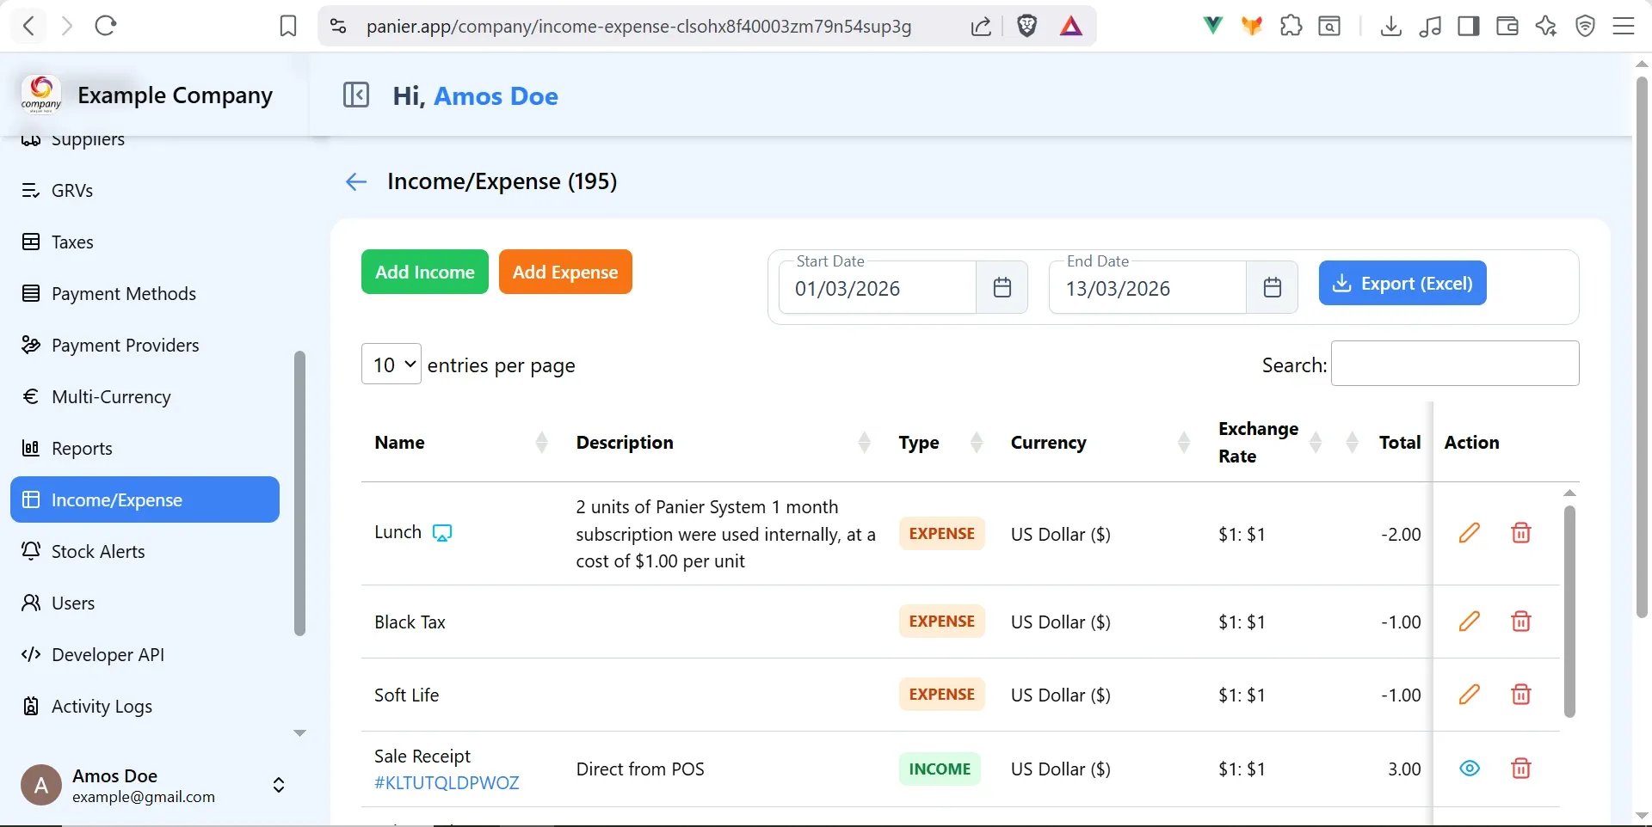Screen dimensions: 1652x827
Task: Delete the Sale Receipt income entry
Action: 1521,768
